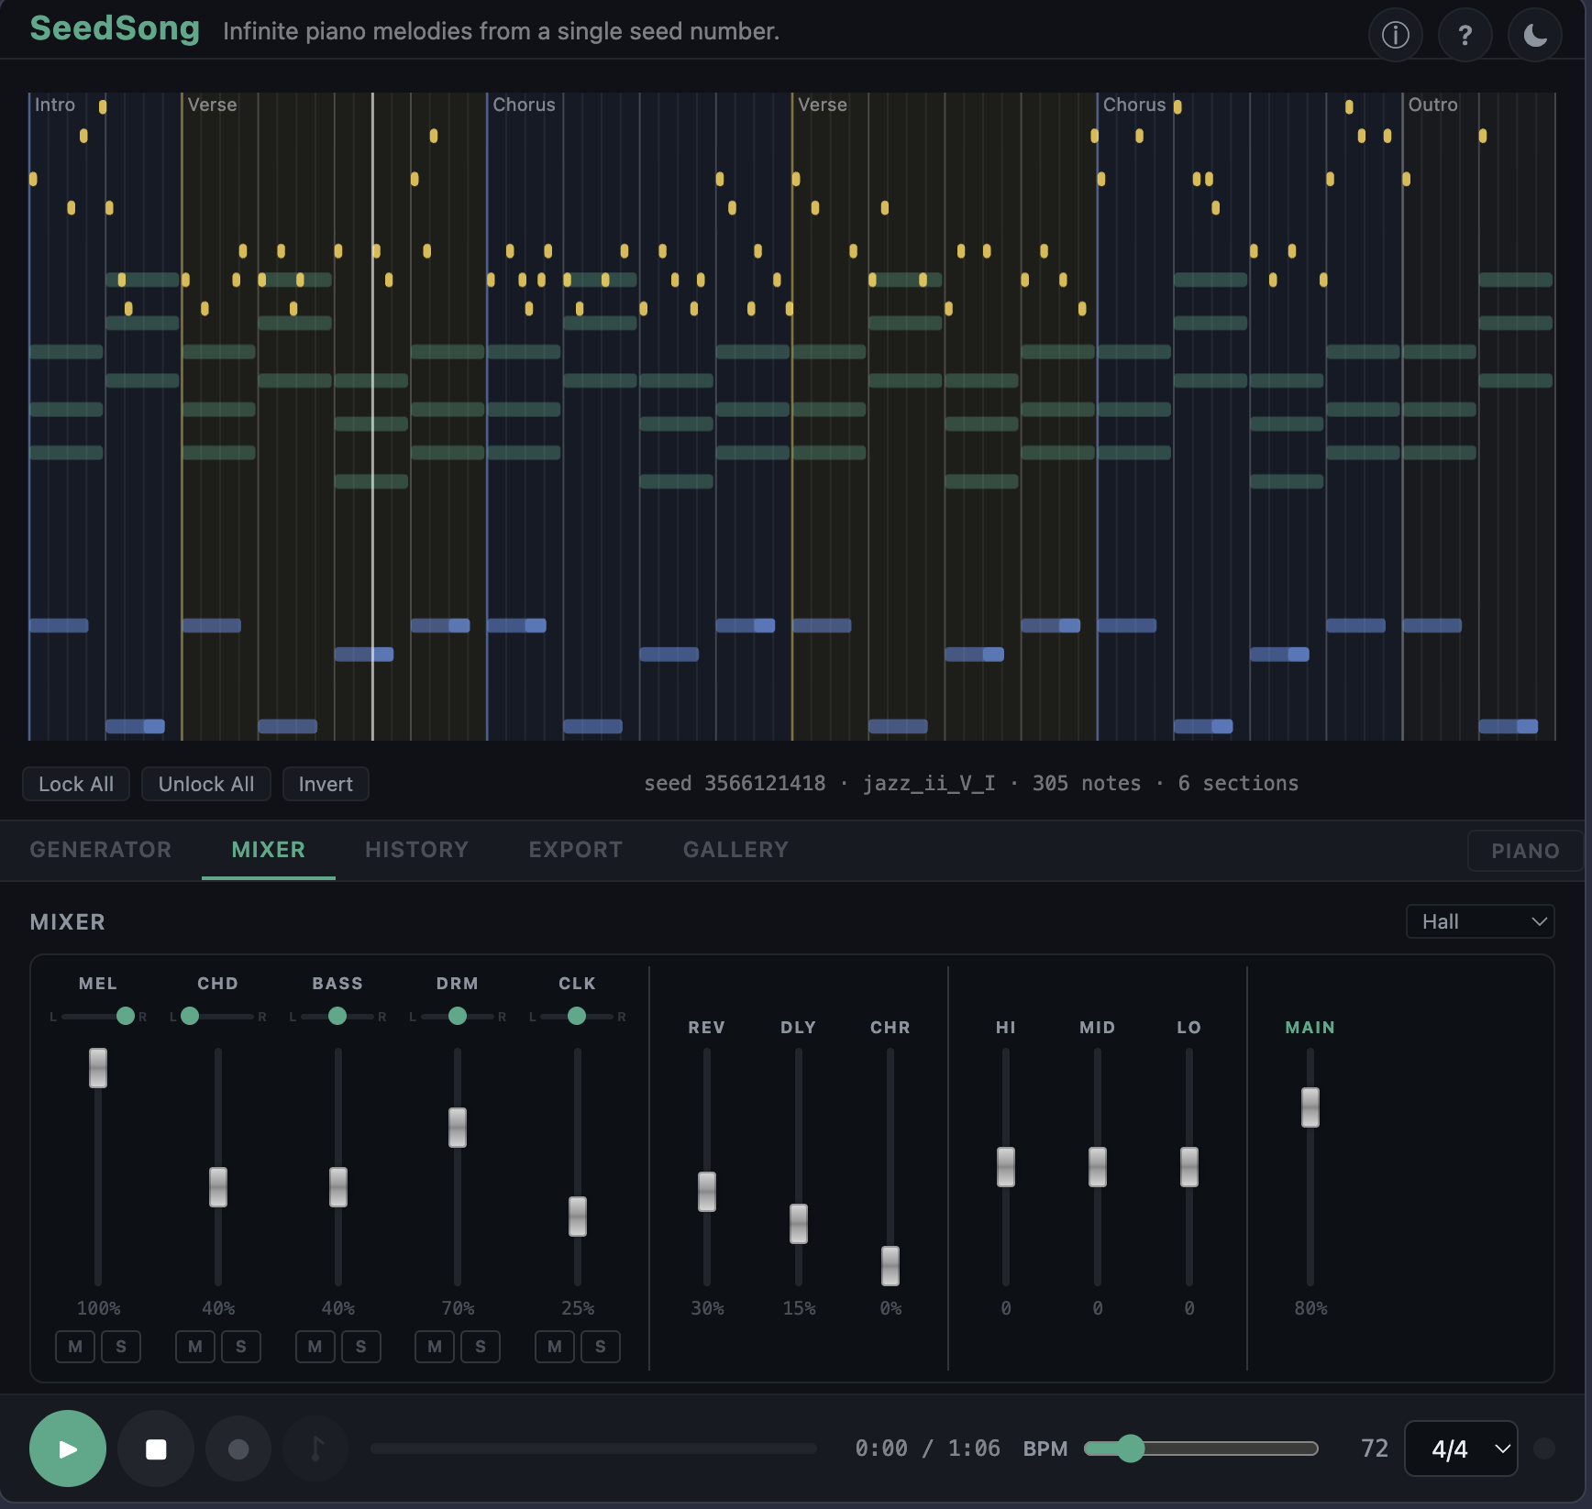Click the BASS volume fader handle
This screenshot has width=1592, height=1509.
pos(338,1187)
